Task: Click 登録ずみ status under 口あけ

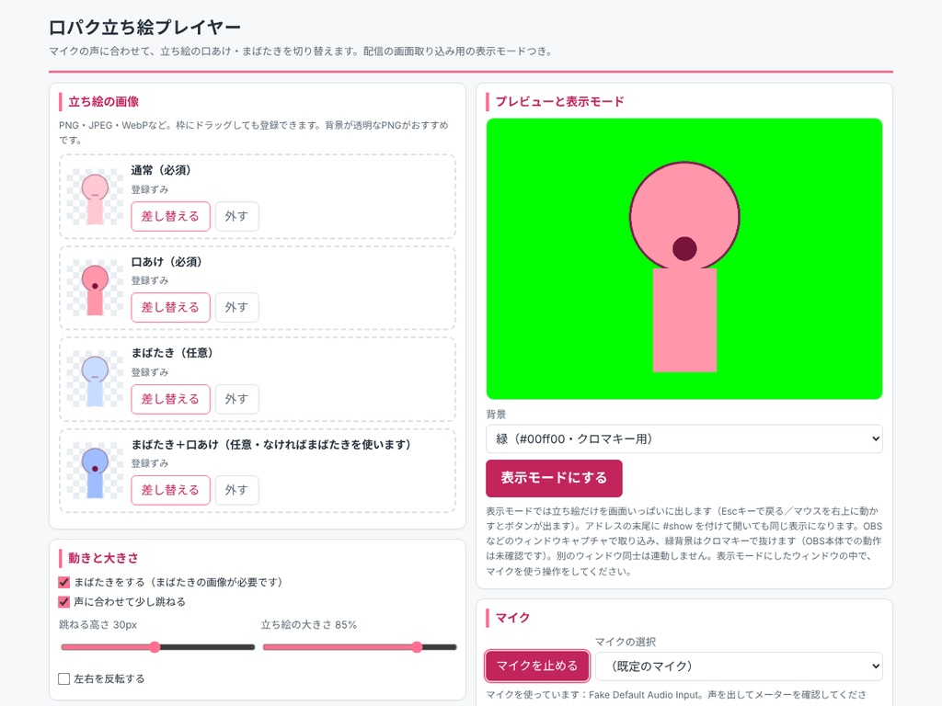Action: (150, 281)
